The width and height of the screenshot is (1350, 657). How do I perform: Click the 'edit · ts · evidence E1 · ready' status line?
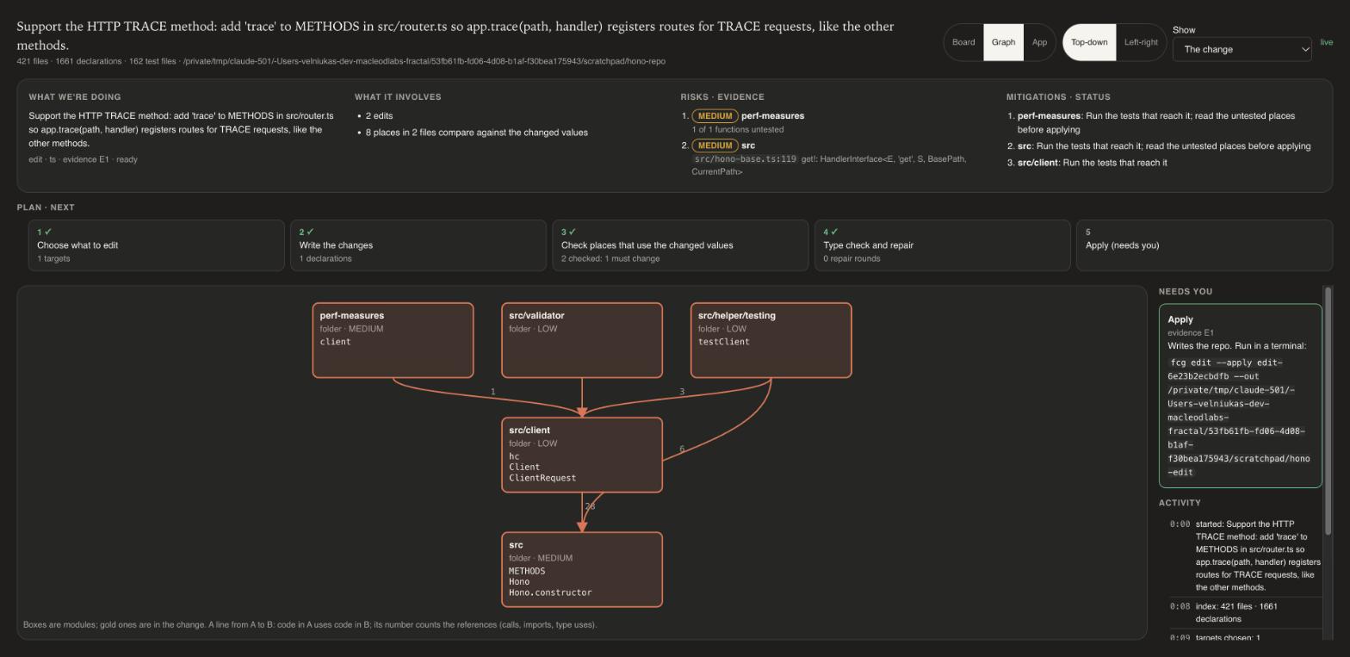tap(83, 159)
